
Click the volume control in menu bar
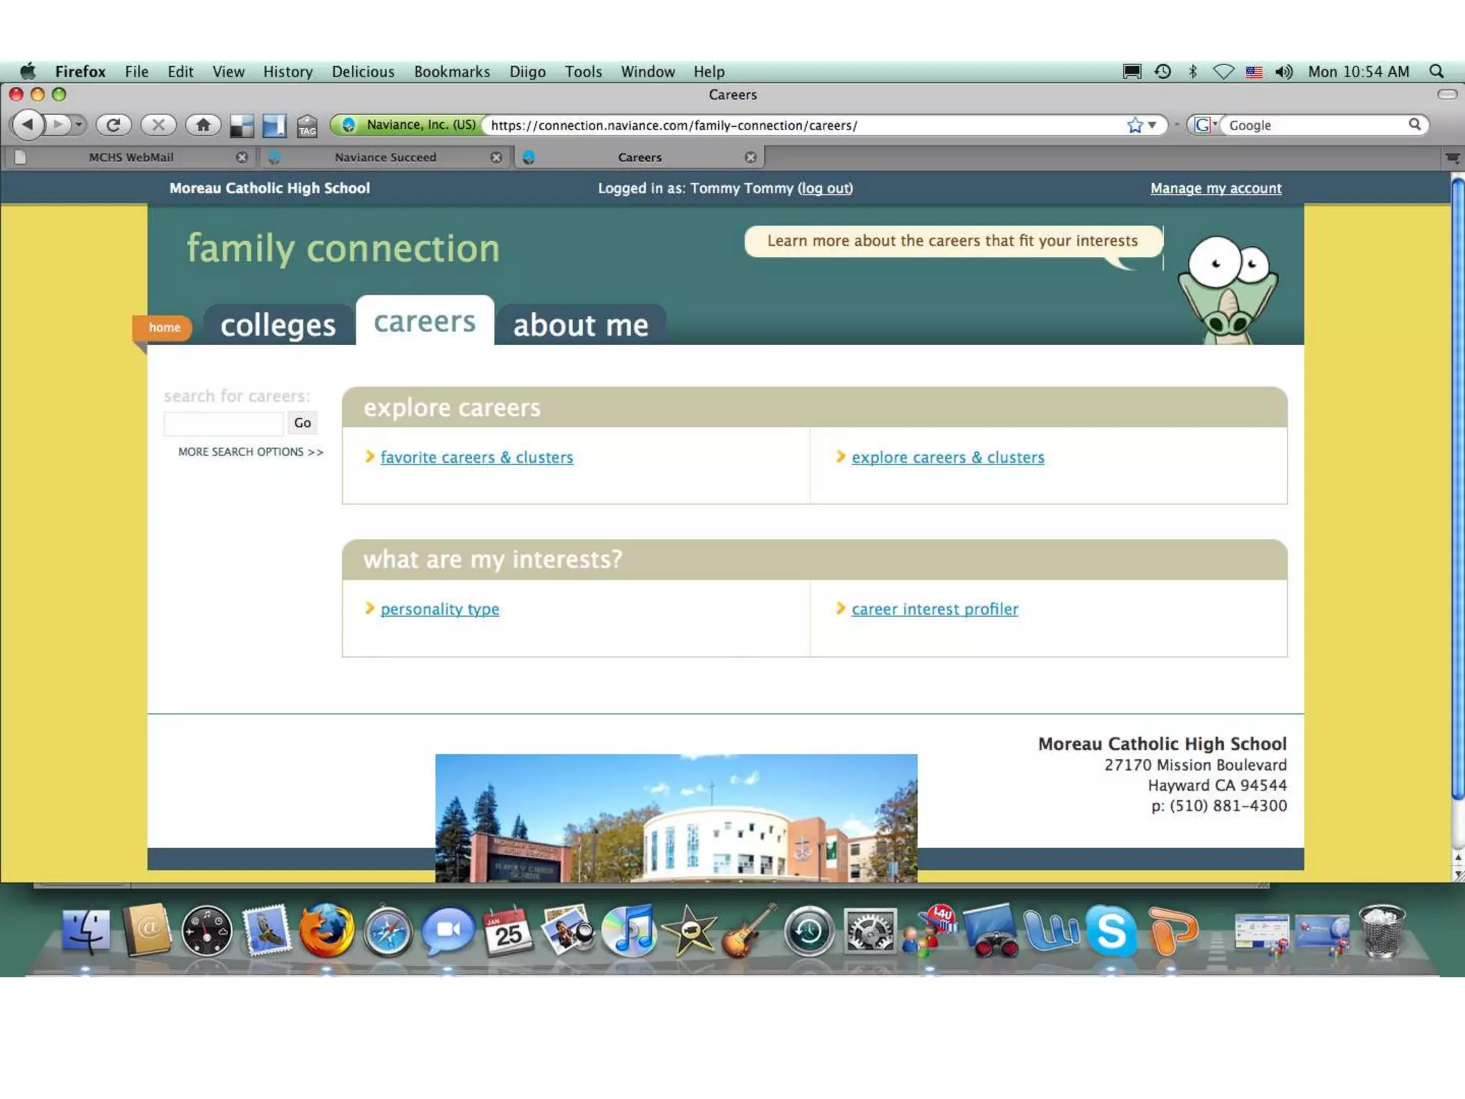[1284, 72]
